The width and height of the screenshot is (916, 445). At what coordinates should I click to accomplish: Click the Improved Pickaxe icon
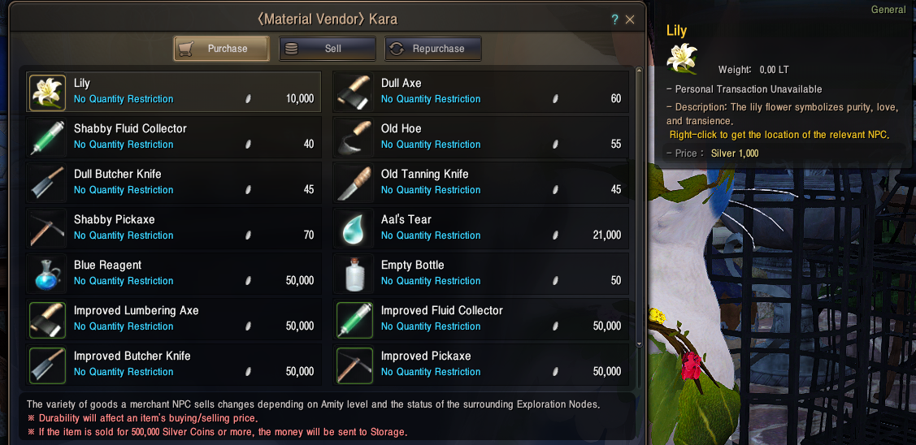354,365
